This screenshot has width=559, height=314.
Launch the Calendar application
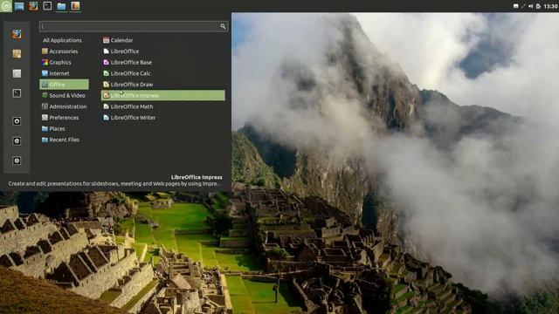click(x=118, y=40)
